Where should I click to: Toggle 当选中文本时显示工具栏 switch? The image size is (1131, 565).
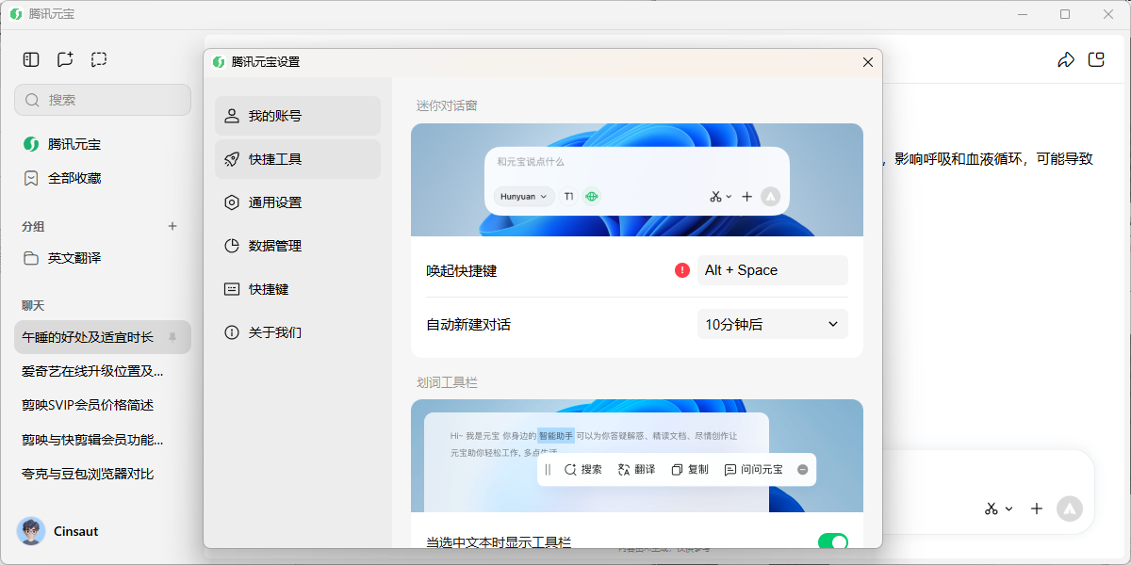click(x=833, y=542)
